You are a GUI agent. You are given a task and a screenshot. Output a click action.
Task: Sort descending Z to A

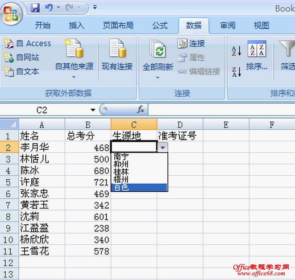point(236,72)
